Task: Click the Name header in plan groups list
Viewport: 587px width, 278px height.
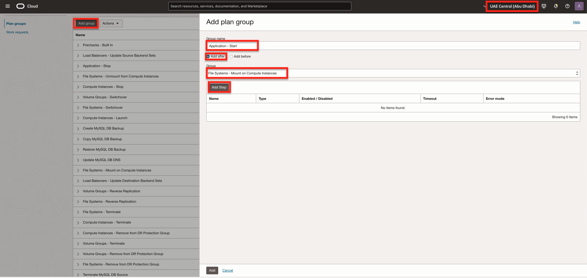Action: point(80,35)
